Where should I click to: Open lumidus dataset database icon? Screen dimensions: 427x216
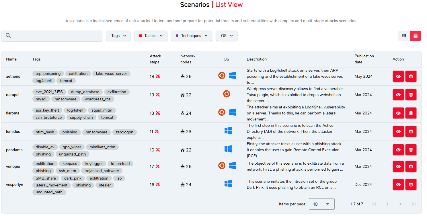[x=411, y=131]
